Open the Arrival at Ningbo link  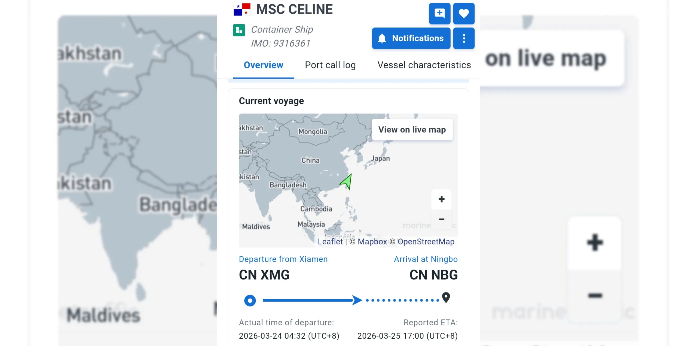click(x=426, y=259)
